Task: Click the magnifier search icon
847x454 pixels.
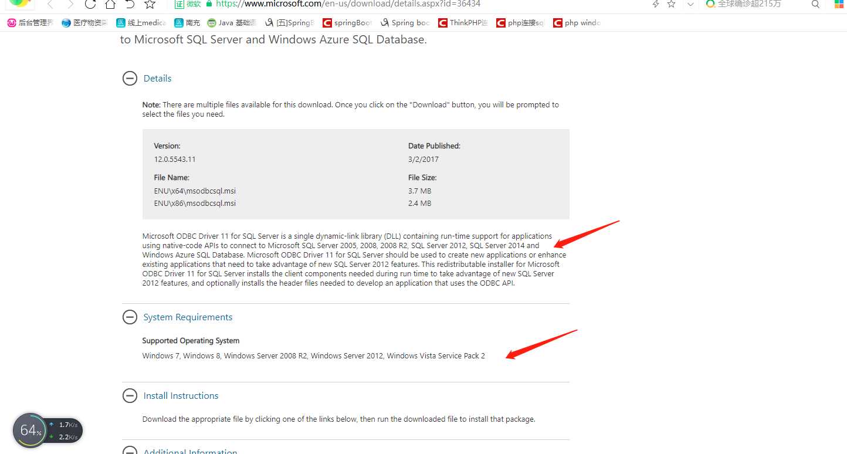Action: (815, 4)
